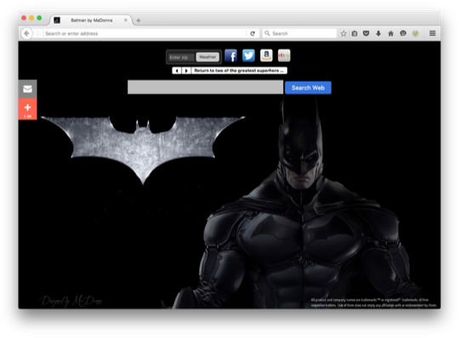
Task: Show next news headline arrow
Action: [186, 70]
